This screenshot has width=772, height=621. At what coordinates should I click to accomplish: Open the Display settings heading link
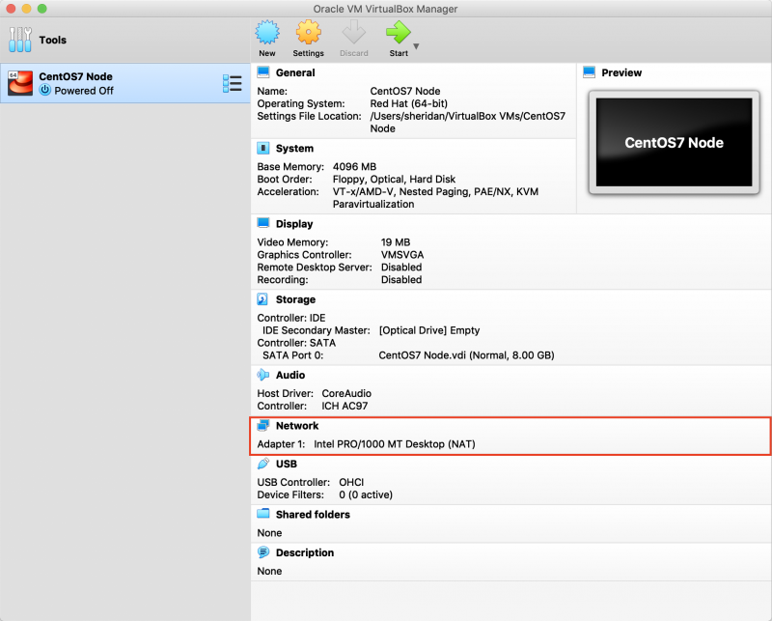[x=294, y=224]
